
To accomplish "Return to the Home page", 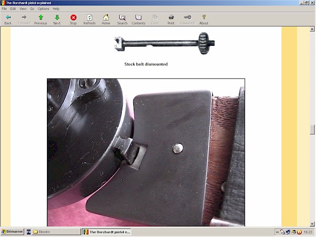I will coord(106,20).
